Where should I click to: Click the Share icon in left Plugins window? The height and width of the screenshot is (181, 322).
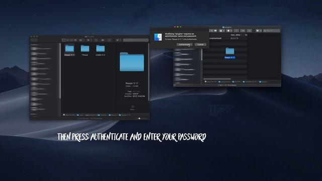click(96, 40)
